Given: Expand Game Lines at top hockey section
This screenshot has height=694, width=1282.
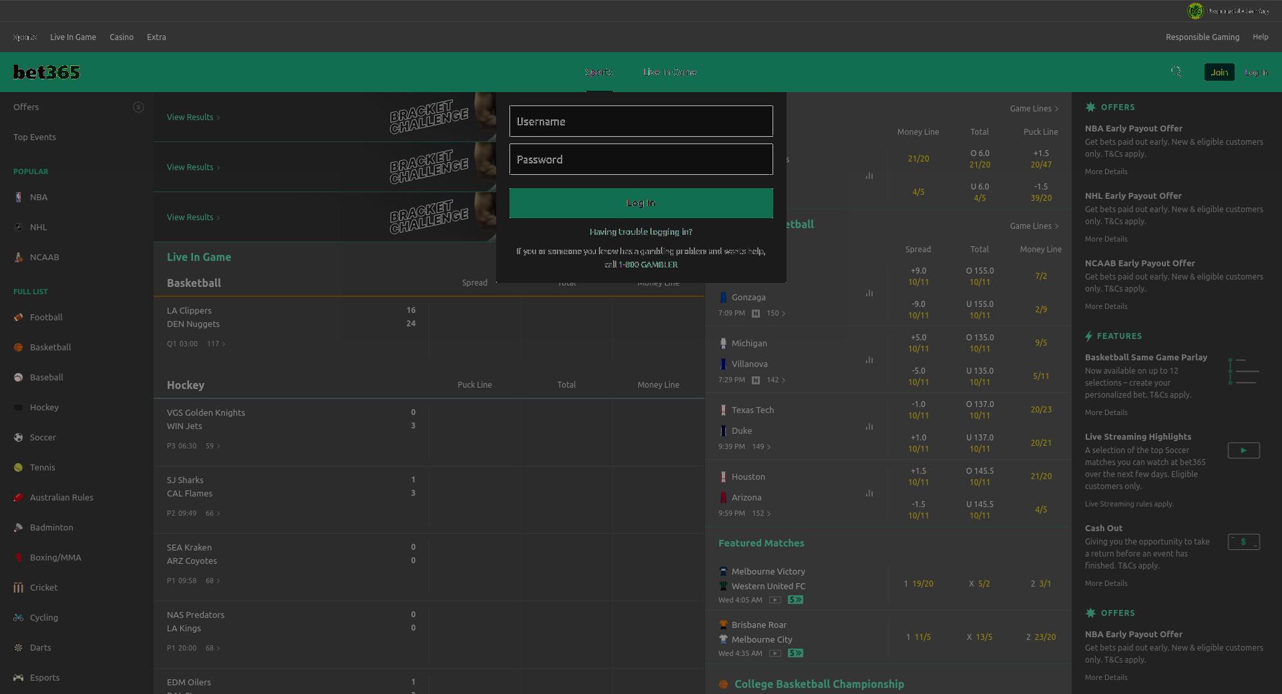Looking at the screenshot, I should [x=1034, y=108].
